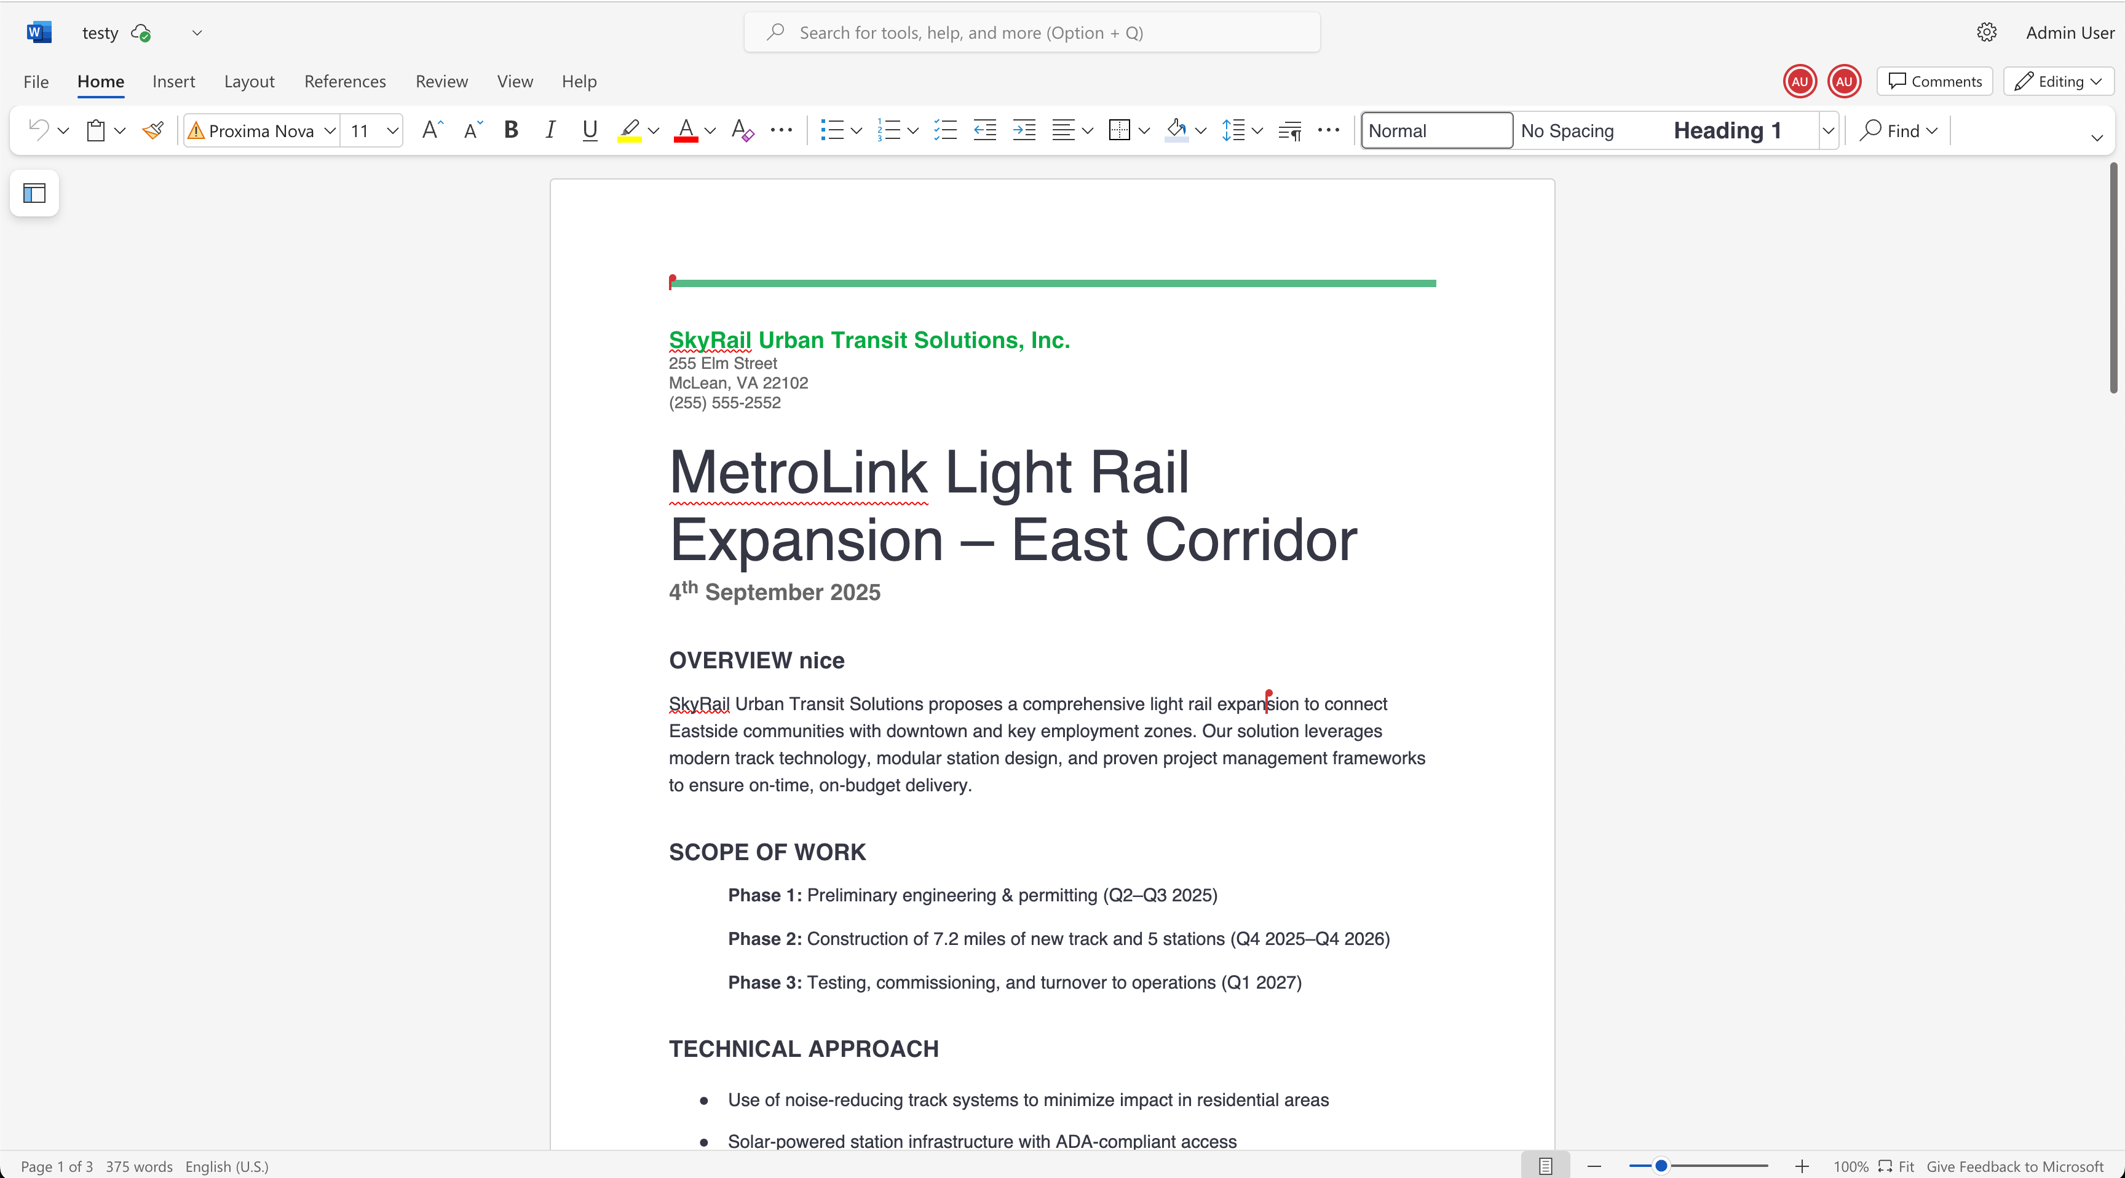This screenshot has width=2125, height=1178.
Task: Toggle Italic formatting
Action: coord(550,130)
